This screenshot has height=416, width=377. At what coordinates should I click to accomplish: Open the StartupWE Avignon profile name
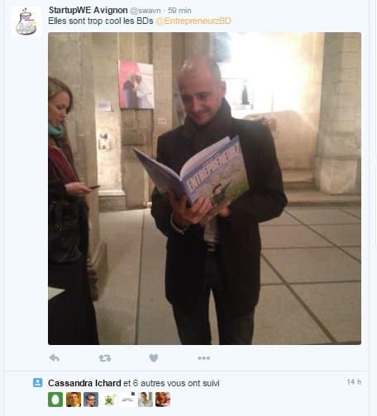pos(88,10)
